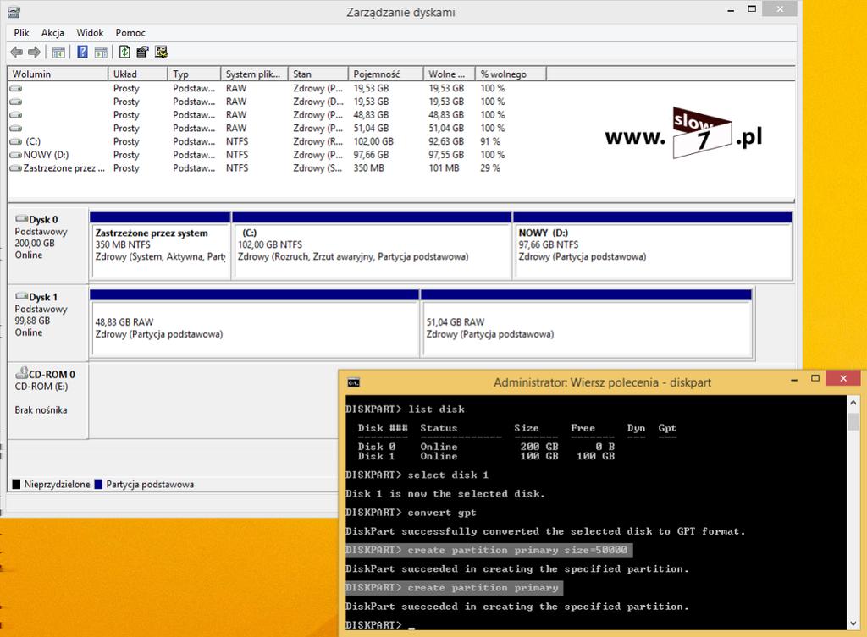867x637 pixels.
Task: Click the 'convert gpt' command line
Action: (x=411, y=513)
